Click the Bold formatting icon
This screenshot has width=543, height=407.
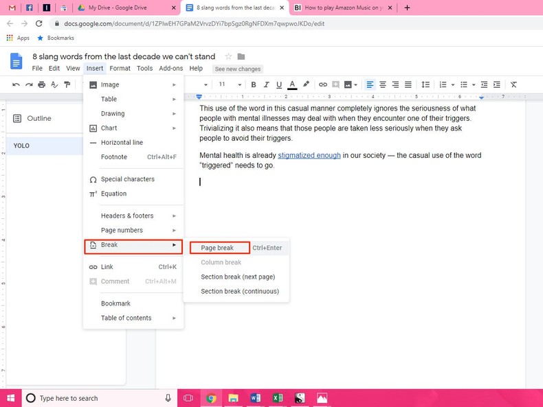pyautogui.click(x=253, y=84)
